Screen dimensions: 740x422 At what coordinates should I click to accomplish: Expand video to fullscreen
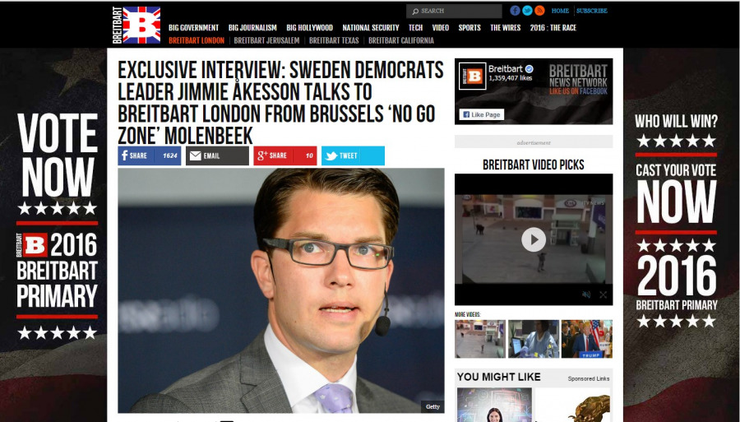pyautogui.click(x=603, y=294)
